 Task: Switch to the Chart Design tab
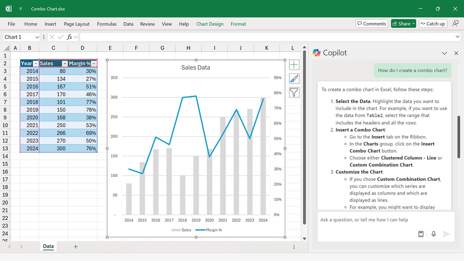[x=209, y=24]
